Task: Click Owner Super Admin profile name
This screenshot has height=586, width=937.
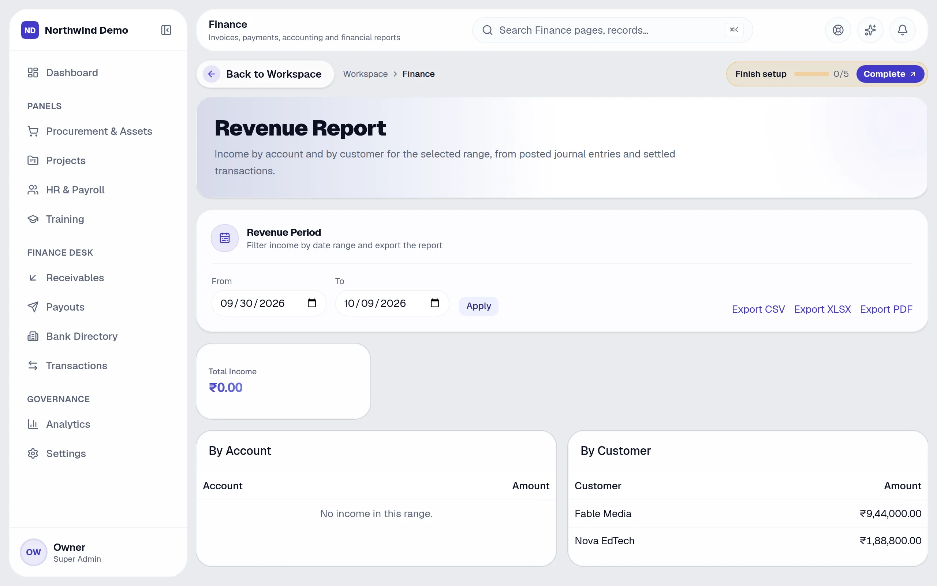Action: (77, 552)
